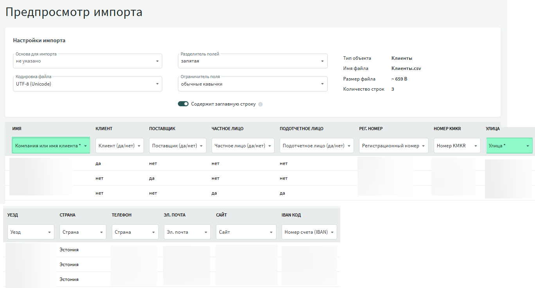Viewport: 535px width, 288px height.
Task: Open 'Номер KMKR' mapping dropdown
Action: [457, 145]
